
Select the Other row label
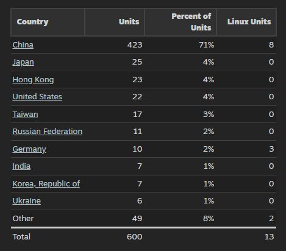(23, 219)
